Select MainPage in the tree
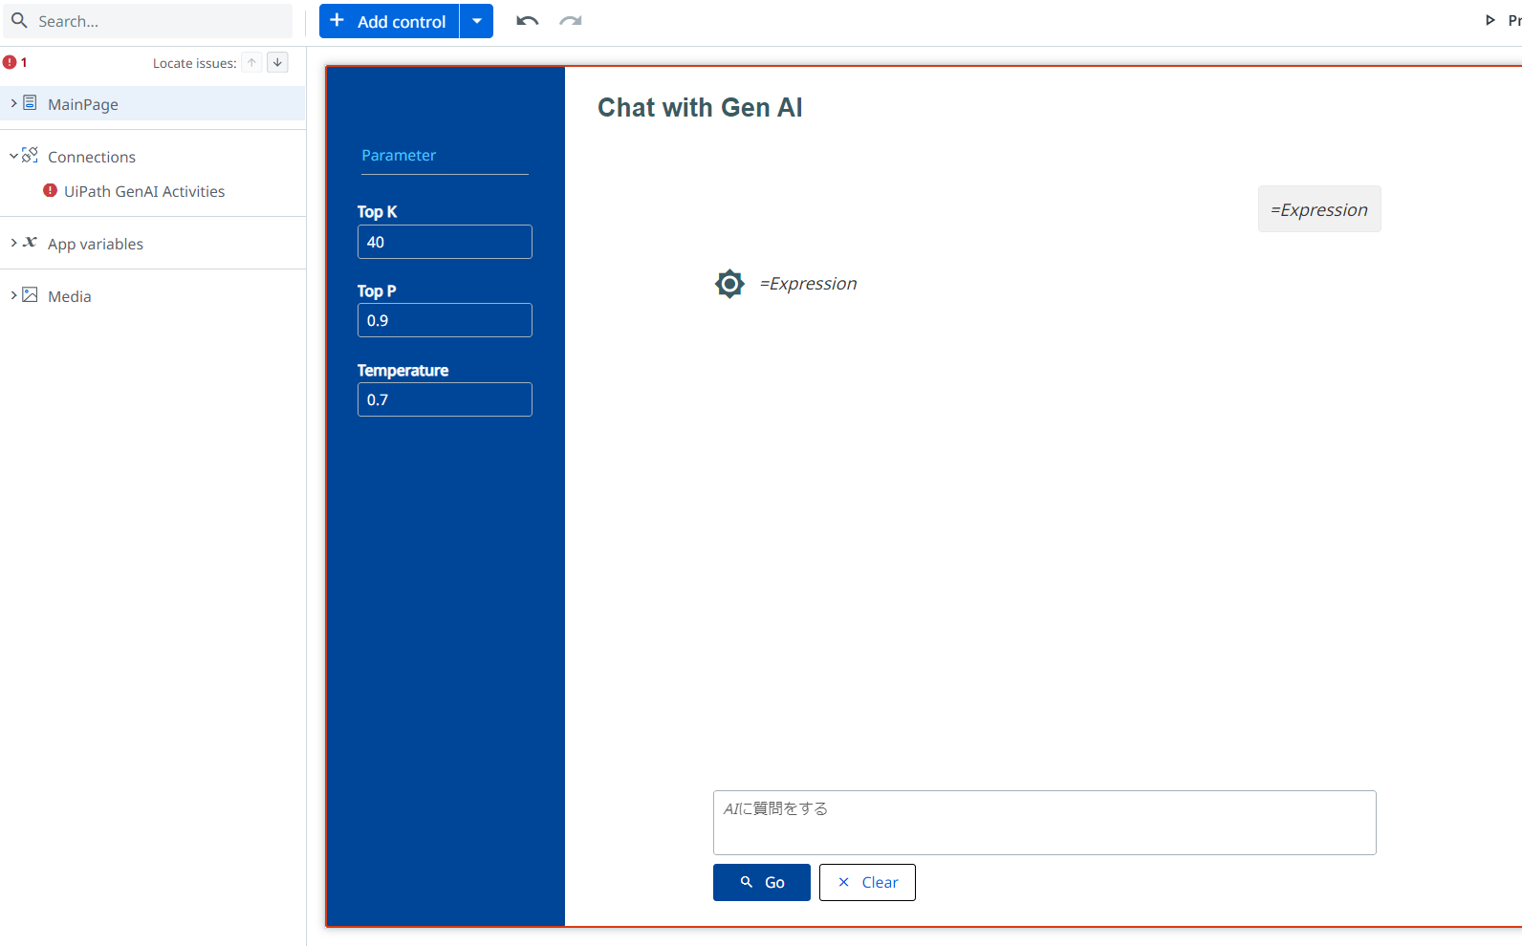The image size is (1522, 946). tap(153, 103)
